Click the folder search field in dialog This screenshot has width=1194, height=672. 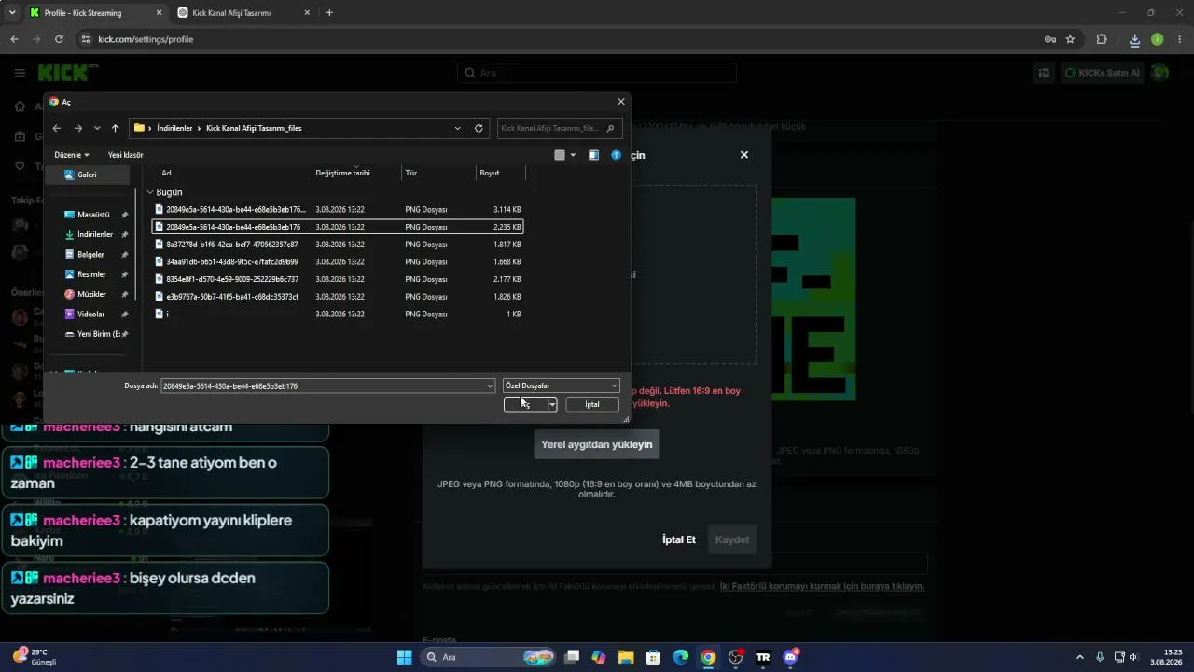pyautogui.click(x=560, y=128)
